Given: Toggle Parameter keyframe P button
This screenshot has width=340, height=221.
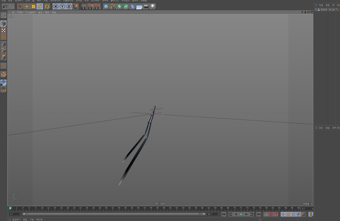Looking at the screenshot, I should click(299, 214).
